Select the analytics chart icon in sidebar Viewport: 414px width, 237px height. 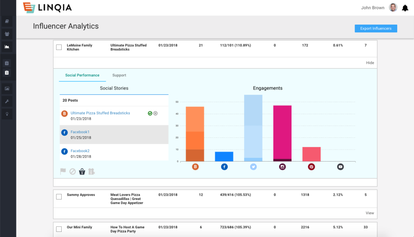(x=7, y=47)
